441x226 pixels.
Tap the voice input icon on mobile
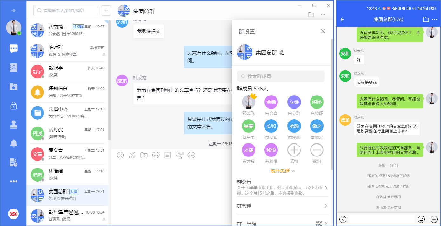343,219
